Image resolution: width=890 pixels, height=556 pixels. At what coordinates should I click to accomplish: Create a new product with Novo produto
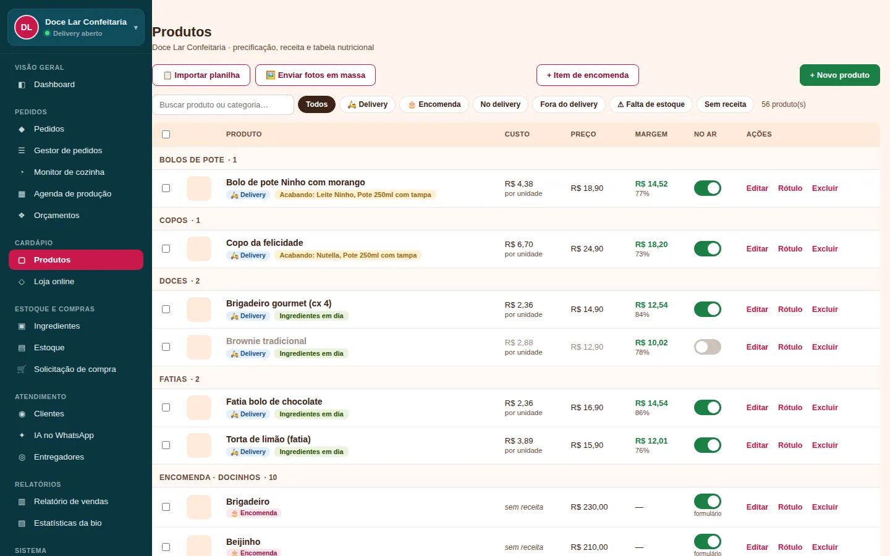[839, 75]
